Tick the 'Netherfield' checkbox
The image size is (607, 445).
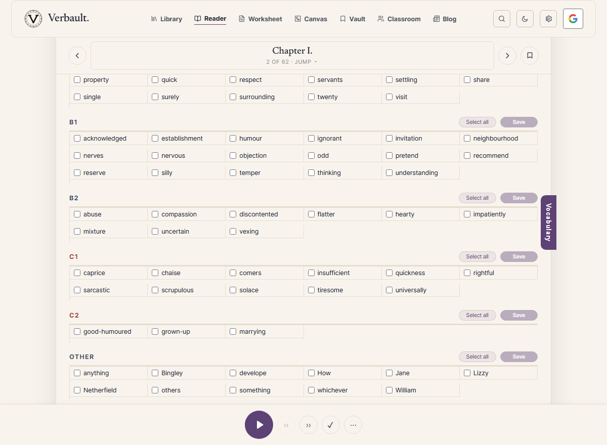(x=77, y=390)
